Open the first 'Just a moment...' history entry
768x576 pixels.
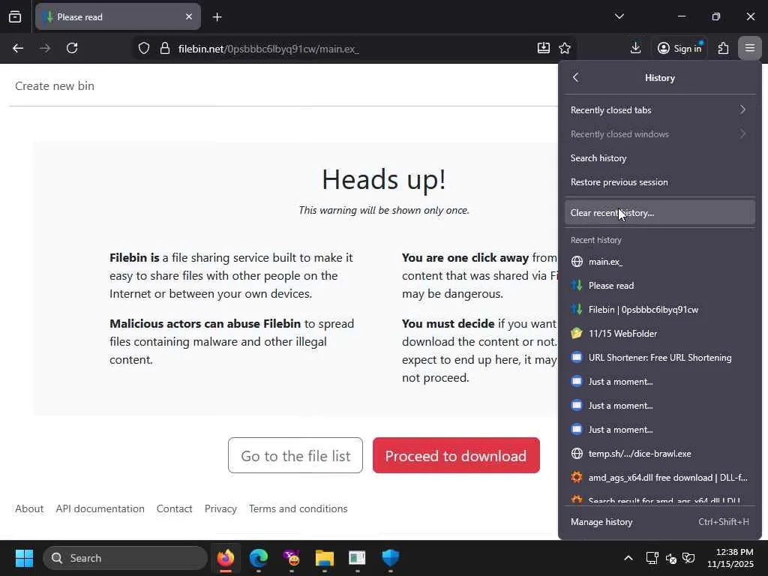[x=660, y=382]
